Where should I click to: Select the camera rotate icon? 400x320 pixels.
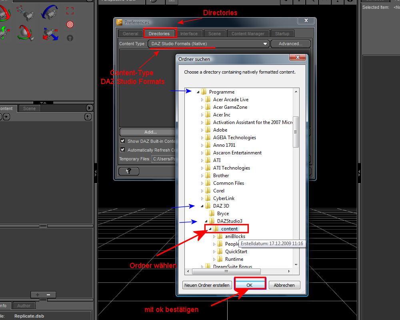tap(4, 13)
